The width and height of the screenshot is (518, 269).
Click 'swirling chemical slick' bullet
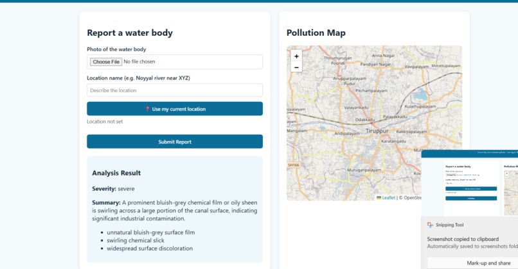click(x=136, y=240)
